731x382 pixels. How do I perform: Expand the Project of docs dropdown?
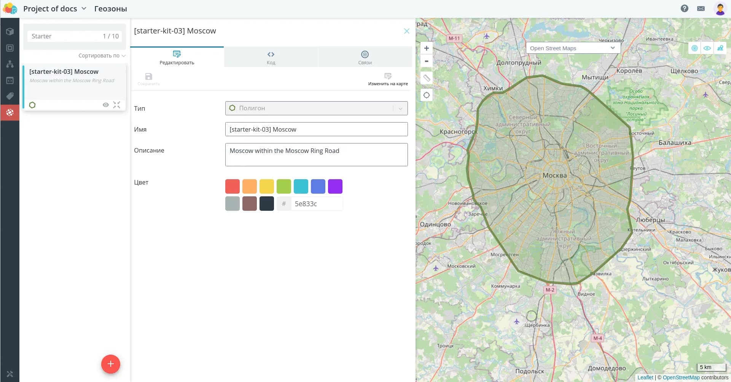click(84, 8)
